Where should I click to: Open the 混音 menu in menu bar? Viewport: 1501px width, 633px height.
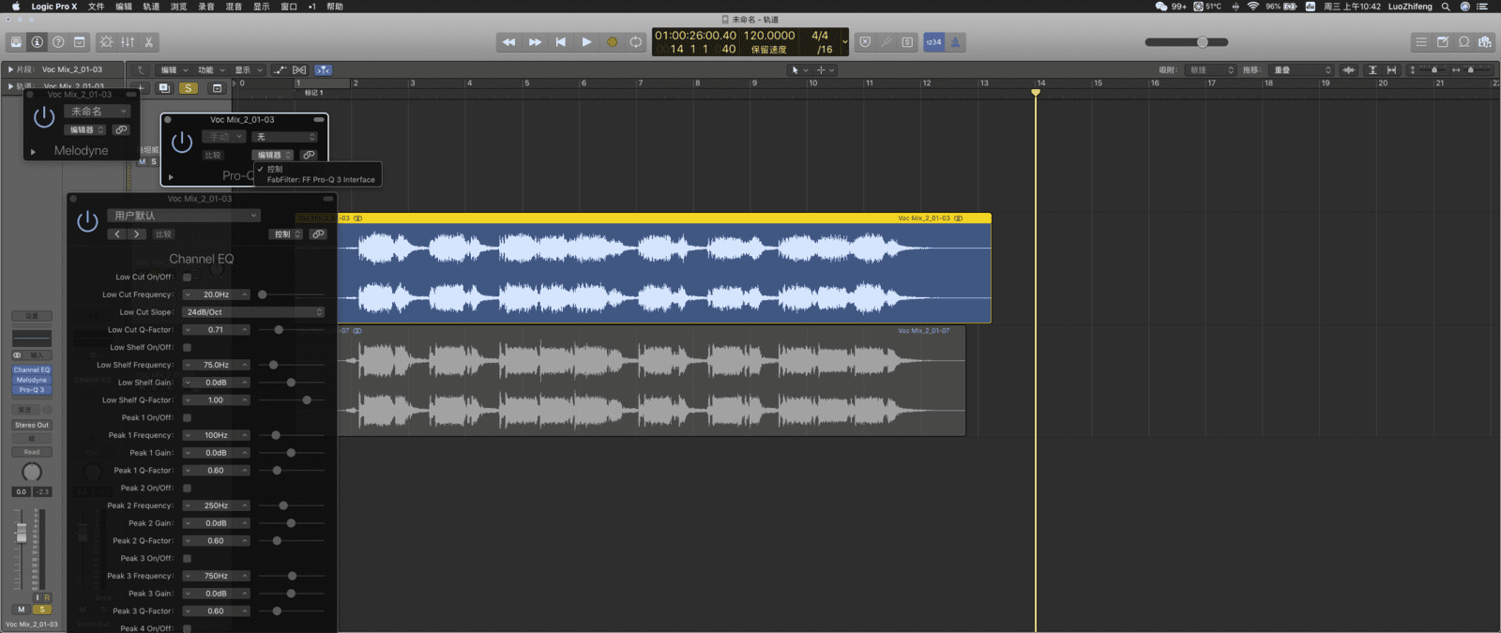[234, 7]
